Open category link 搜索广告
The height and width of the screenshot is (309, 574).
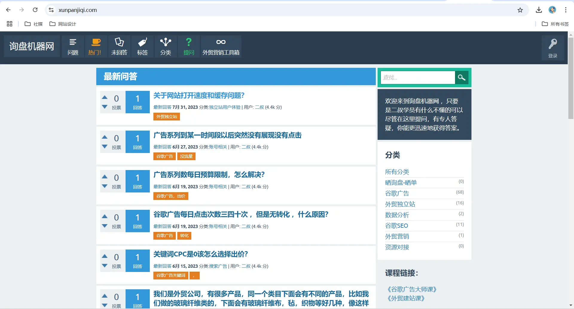218,266
